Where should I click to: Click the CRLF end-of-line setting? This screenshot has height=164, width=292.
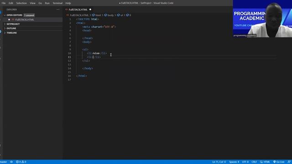click(x=254, y=162)
